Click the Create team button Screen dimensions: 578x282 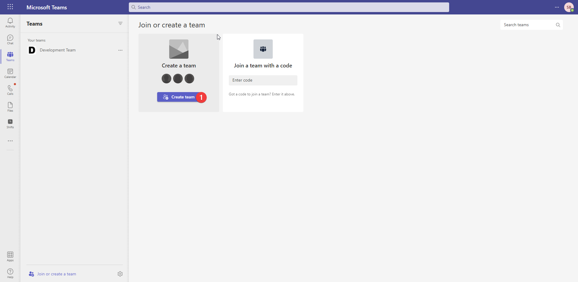coord(179,97)
